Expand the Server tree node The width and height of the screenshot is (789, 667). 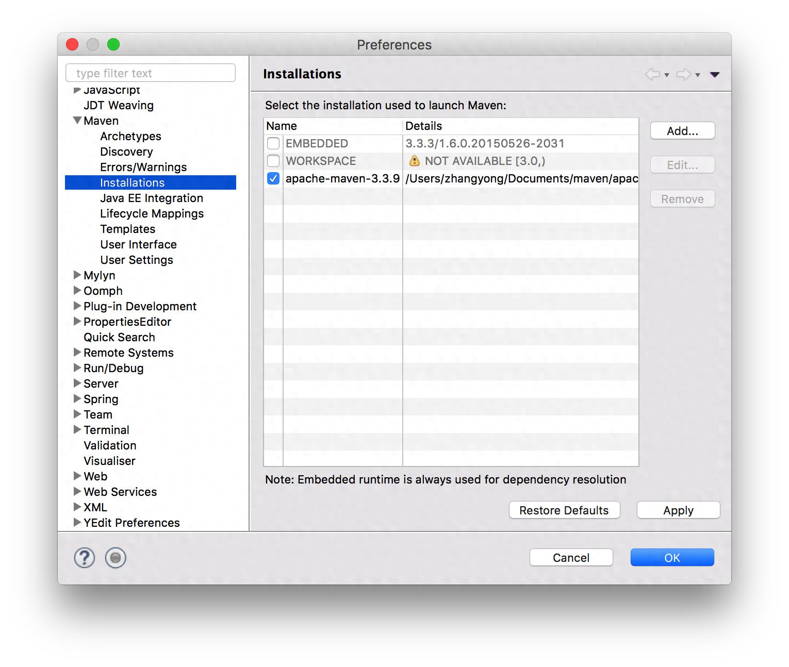point(77,383)
